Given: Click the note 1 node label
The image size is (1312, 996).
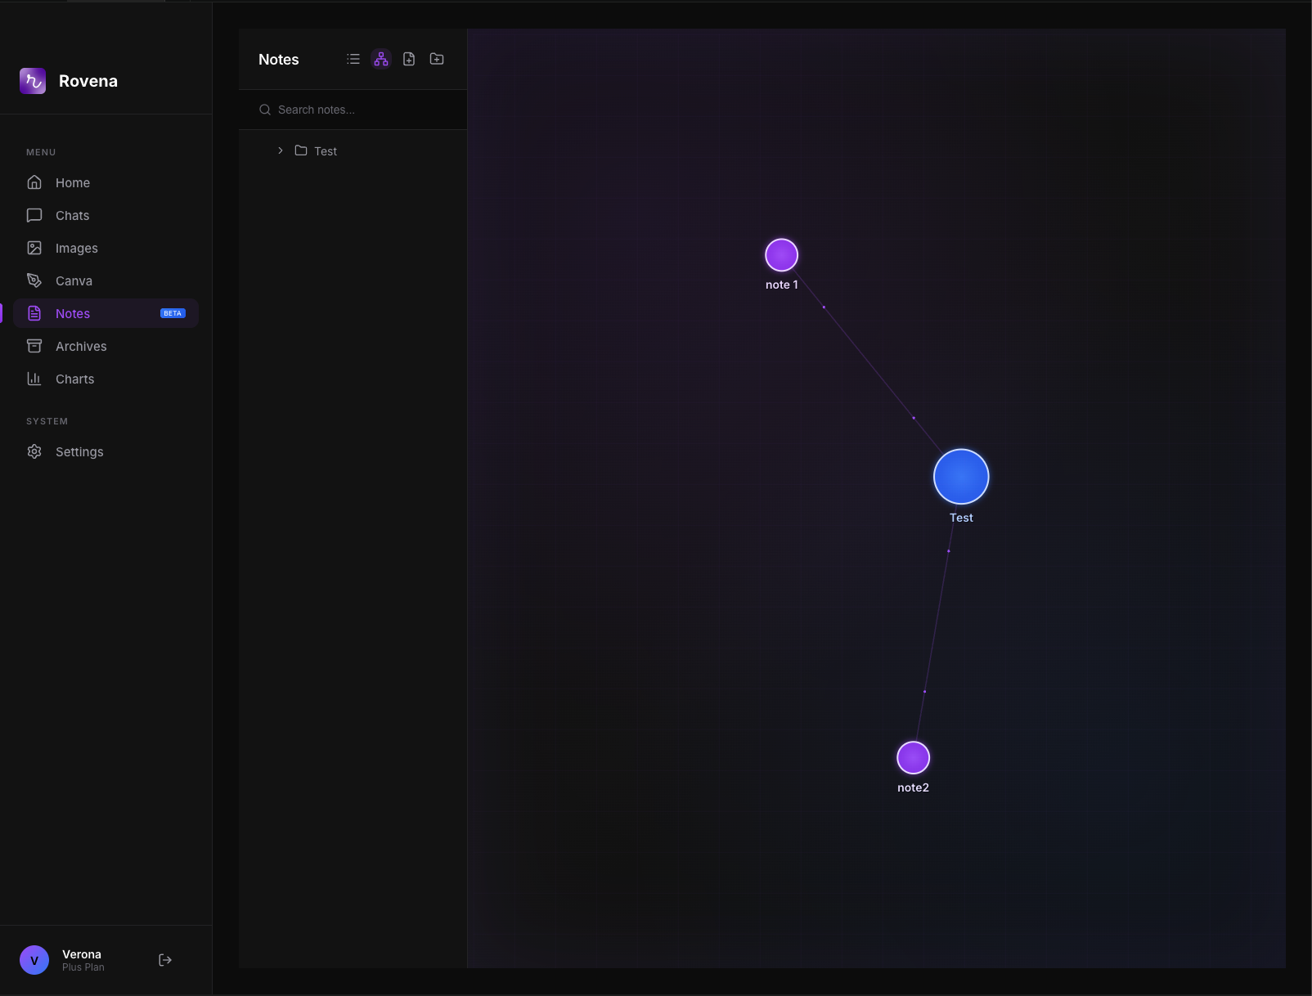Looking at the screenshot, I should [782, 285].
